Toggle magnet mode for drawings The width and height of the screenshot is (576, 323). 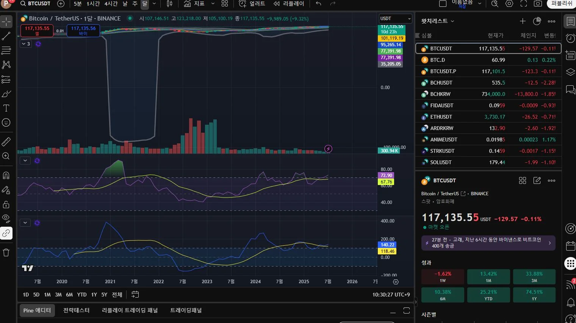click(6, 176)
